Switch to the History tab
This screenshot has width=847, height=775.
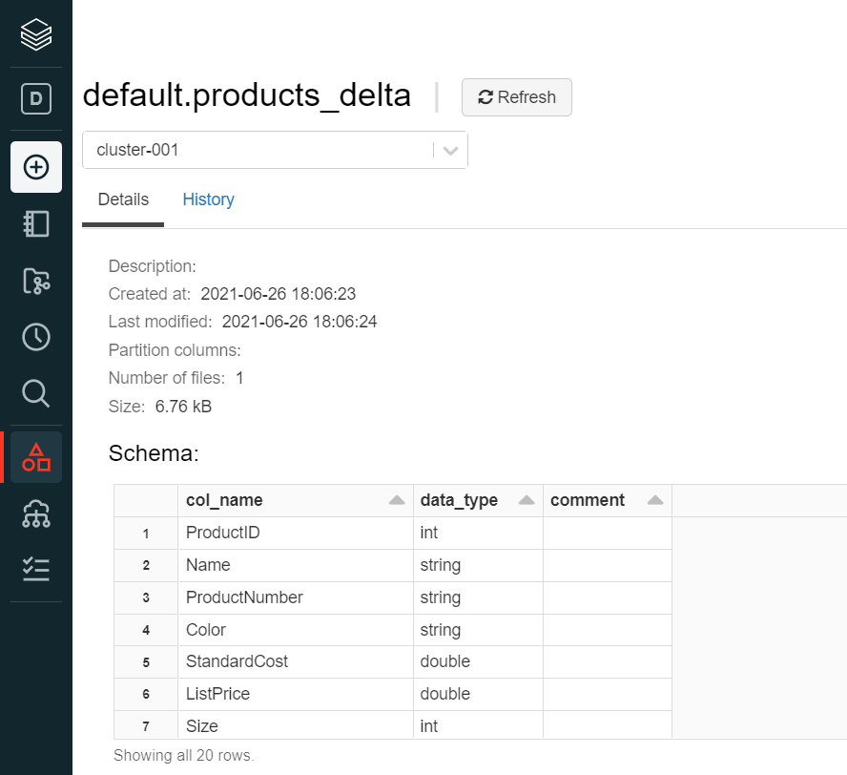(x=208, y=199)
